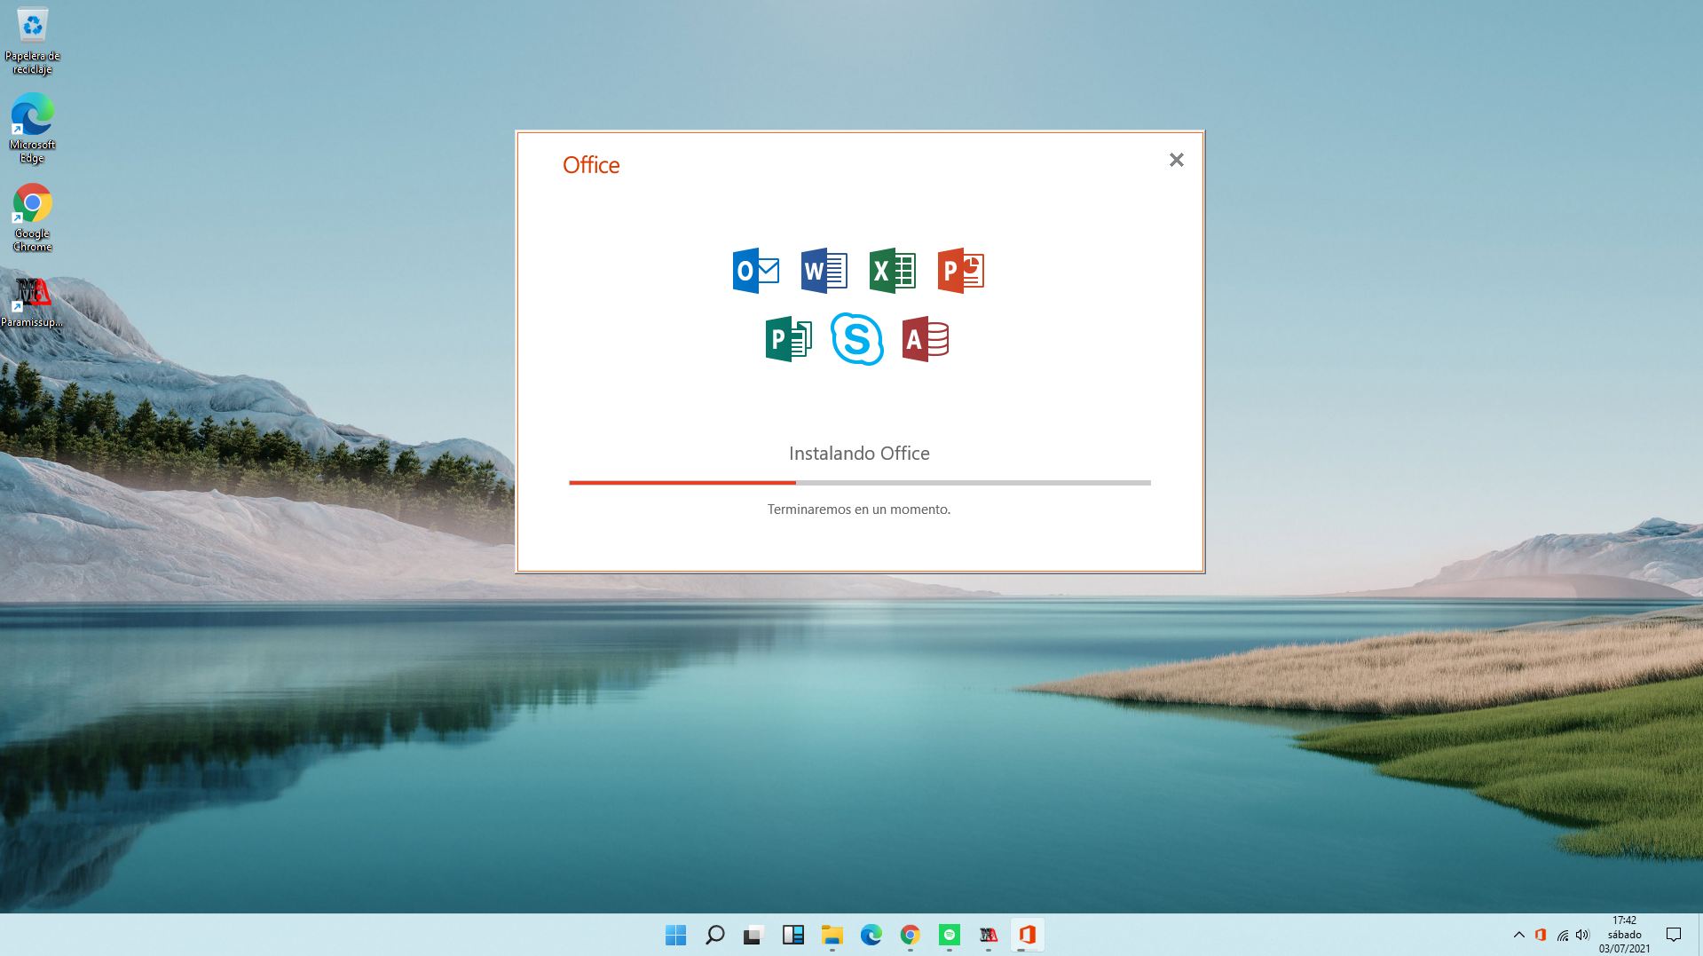1703x956 pixels.
Task: Click the Access icon in the installer
Action: click(x=925, y=339)
